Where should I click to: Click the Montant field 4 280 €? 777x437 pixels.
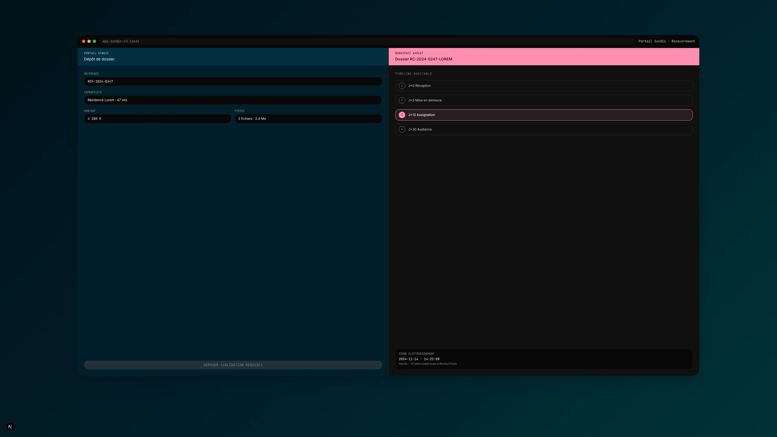click(158, 118)
